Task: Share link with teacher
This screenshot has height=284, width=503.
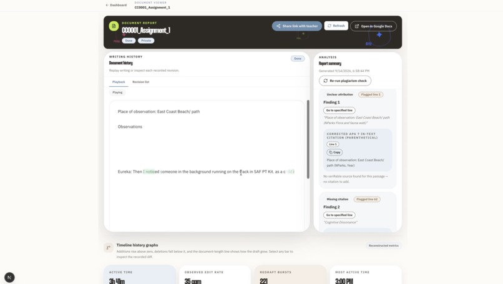Action: 296,26
